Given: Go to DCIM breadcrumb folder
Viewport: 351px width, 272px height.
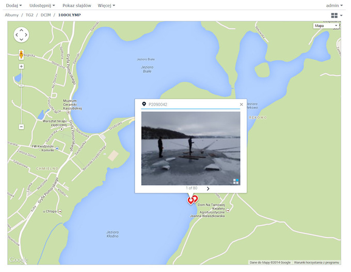Looking at the screenshot, I should coord(45,15).
